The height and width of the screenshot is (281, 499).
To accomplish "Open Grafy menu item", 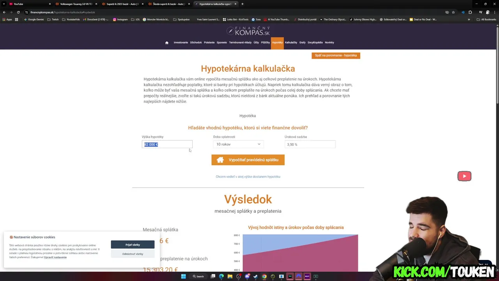I will click(303, 43).
